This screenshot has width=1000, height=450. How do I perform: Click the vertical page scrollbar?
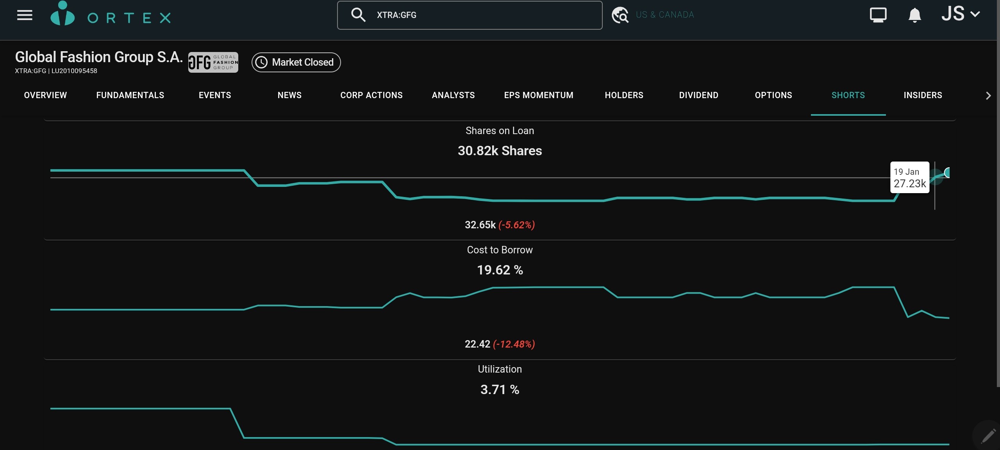coord(998,195)
